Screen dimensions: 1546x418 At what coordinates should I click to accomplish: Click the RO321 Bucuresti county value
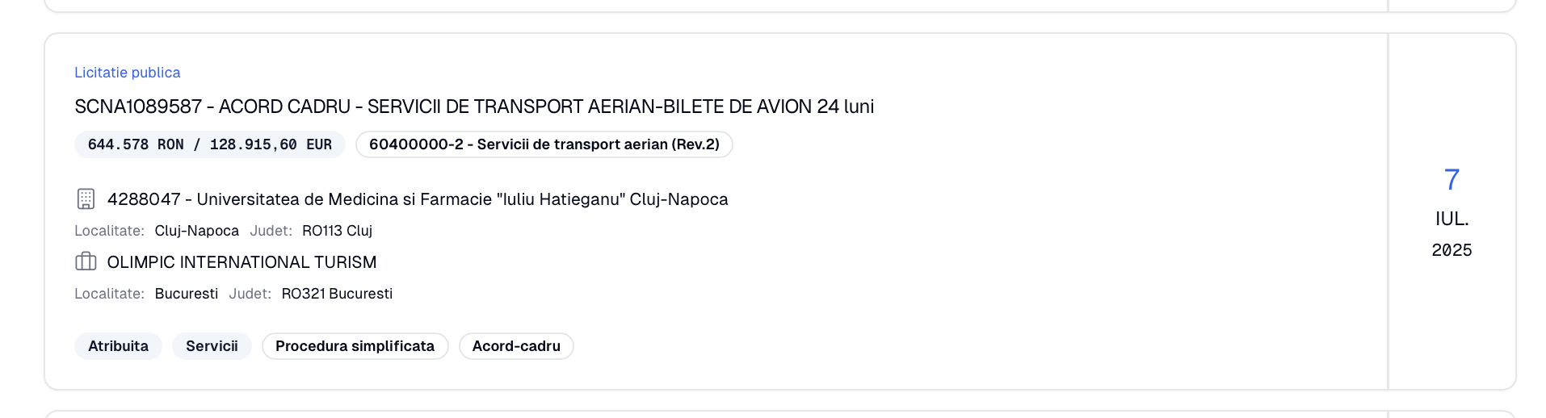pyautogui.click(x=337, y=294)
